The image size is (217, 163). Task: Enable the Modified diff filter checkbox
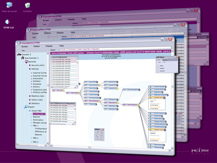(x=158, y=68)
